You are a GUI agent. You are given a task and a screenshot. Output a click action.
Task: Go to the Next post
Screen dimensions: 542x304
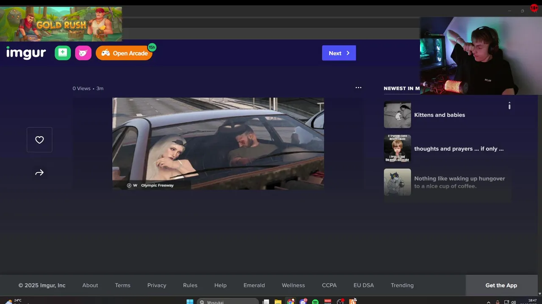pyautogui.click(x=339, y=53)
